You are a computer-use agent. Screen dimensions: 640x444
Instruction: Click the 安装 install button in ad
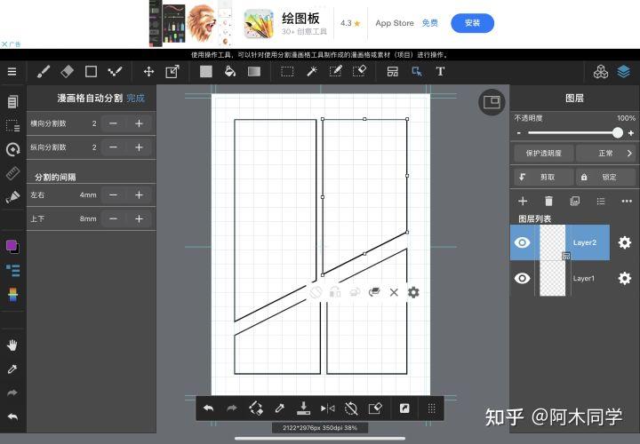(x=472, y=23)
